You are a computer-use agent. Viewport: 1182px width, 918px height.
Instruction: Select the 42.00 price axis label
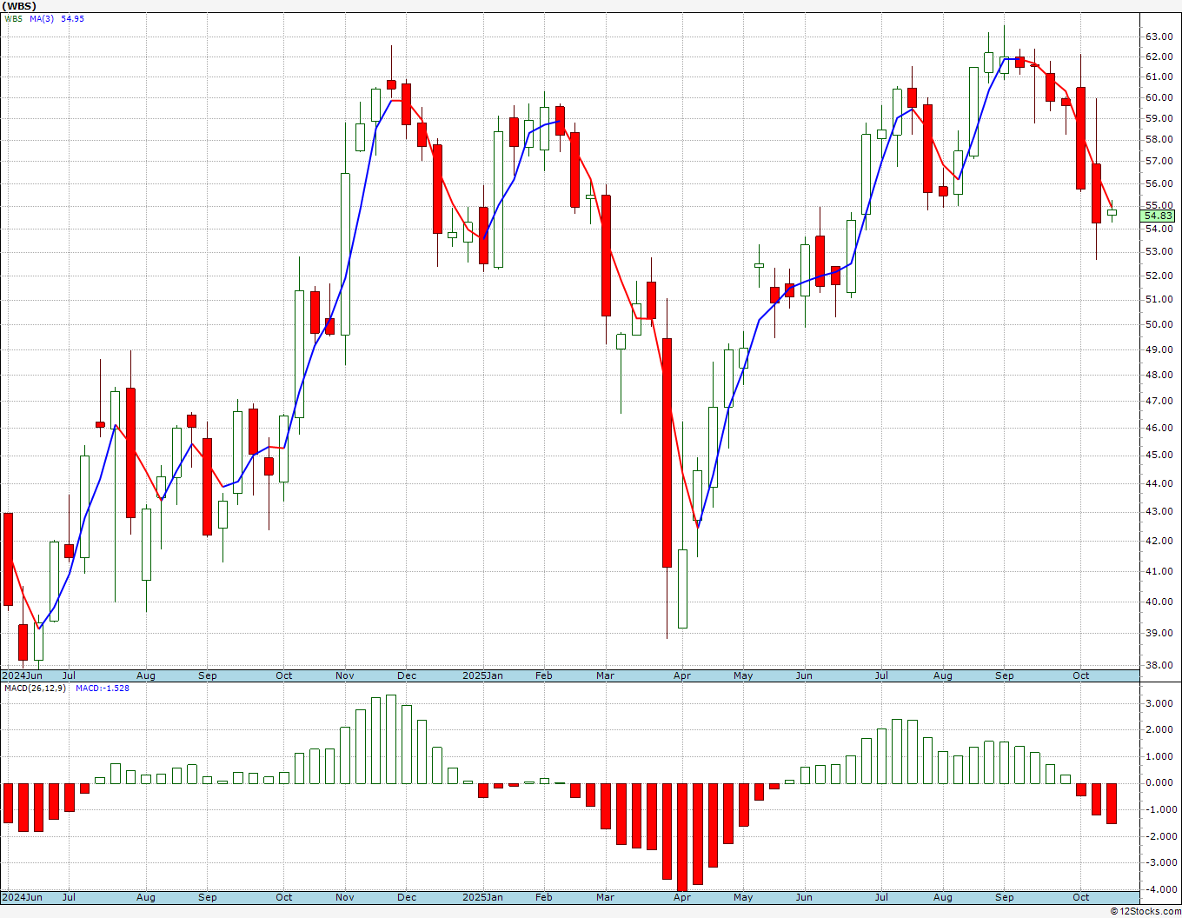point(1159,541)
